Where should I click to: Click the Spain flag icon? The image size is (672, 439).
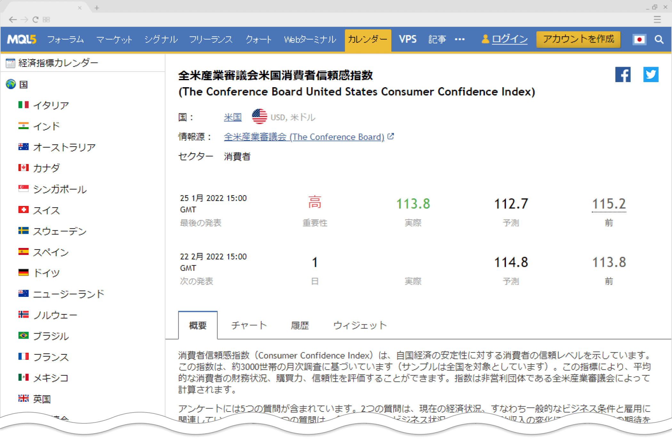pos(23,251)
